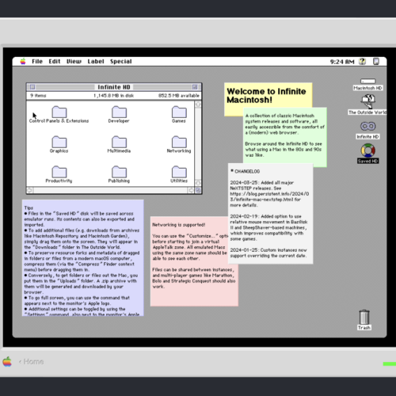The image size is (396, 396).
Task: Open the View menu
Action: [x=74, y=62]
